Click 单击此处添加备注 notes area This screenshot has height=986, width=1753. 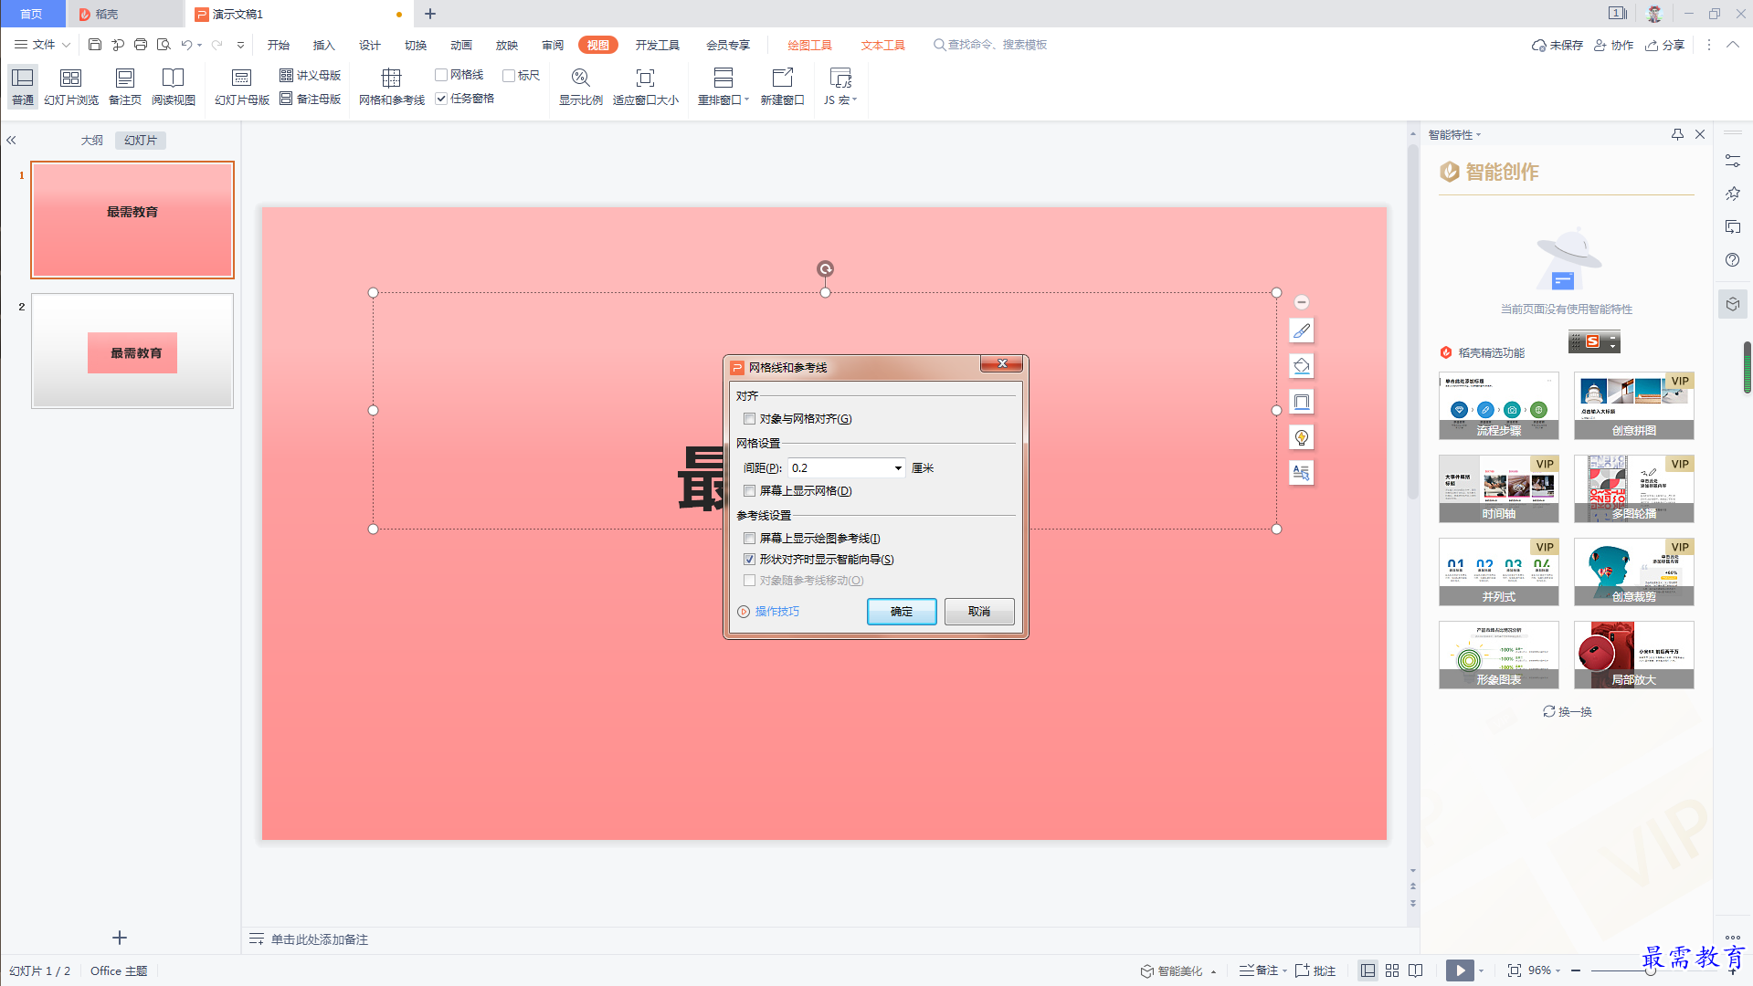[319, 939]
